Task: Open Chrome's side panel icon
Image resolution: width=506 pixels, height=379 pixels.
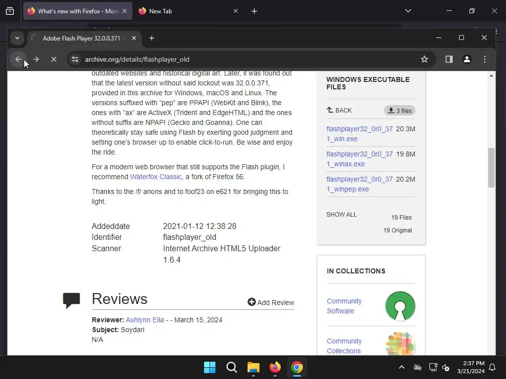Action: pos(449,59)
